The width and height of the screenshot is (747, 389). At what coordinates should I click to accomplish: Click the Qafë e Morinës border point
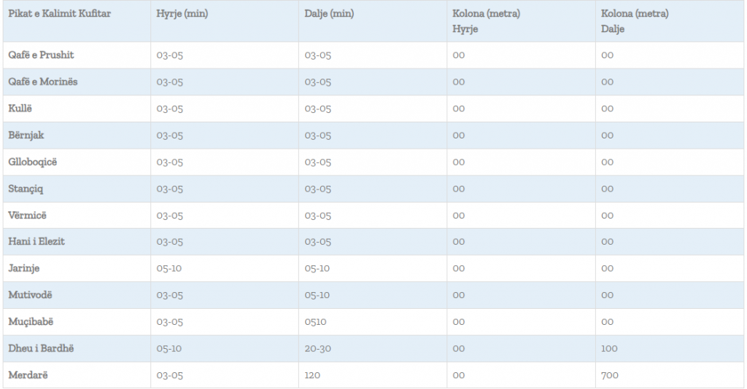(43, 82)
